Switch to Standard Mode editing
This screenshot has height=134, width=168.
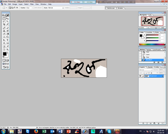[x=4, y=60]
